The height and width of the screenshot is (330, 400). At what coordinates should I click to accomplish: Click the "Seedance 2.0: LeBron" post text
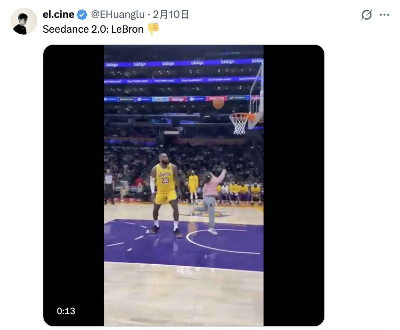click(x=93, y=29)
